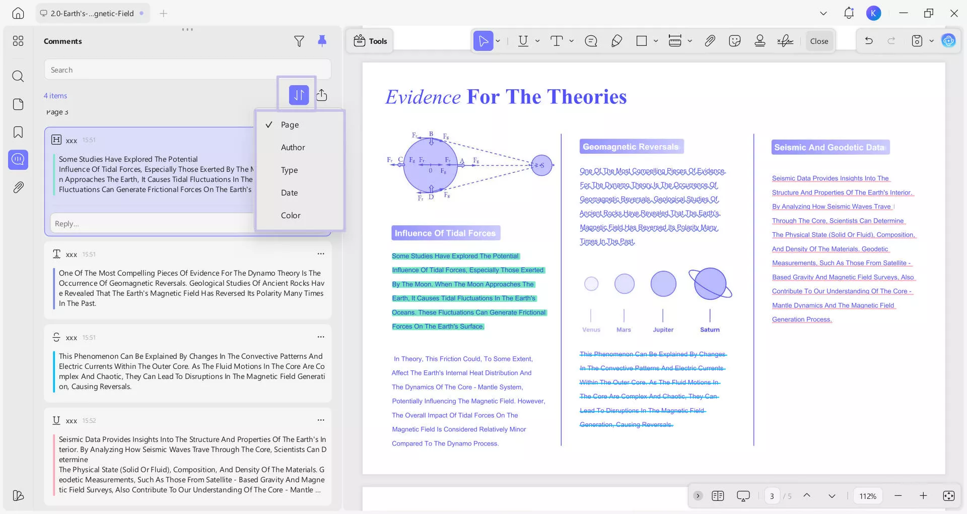Open the signature tool
967x514 pixels.
(x=785, y=41)
